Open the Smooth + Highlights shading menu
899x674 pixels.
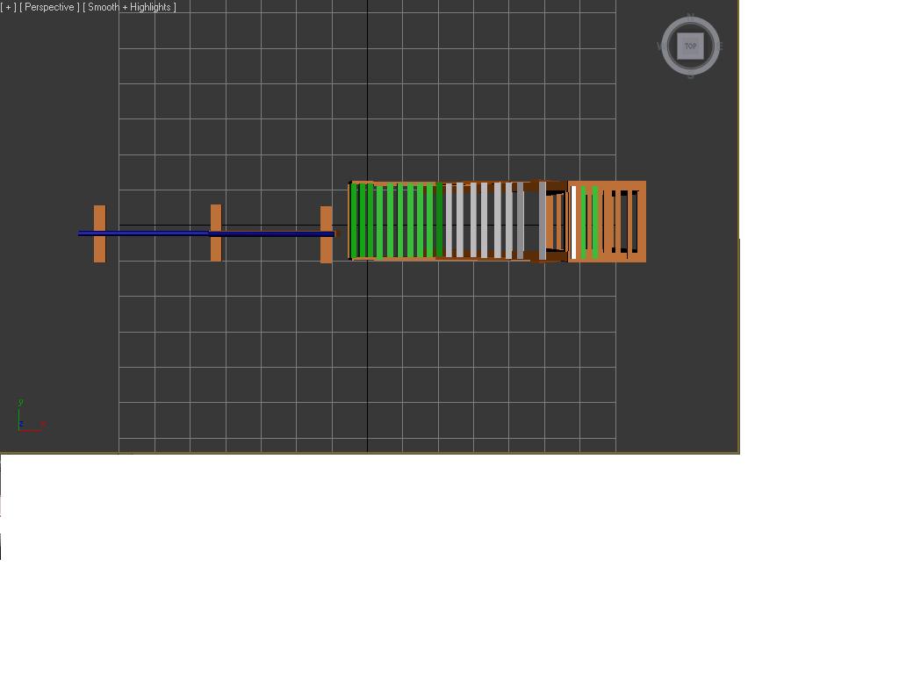tap(129, 7)
